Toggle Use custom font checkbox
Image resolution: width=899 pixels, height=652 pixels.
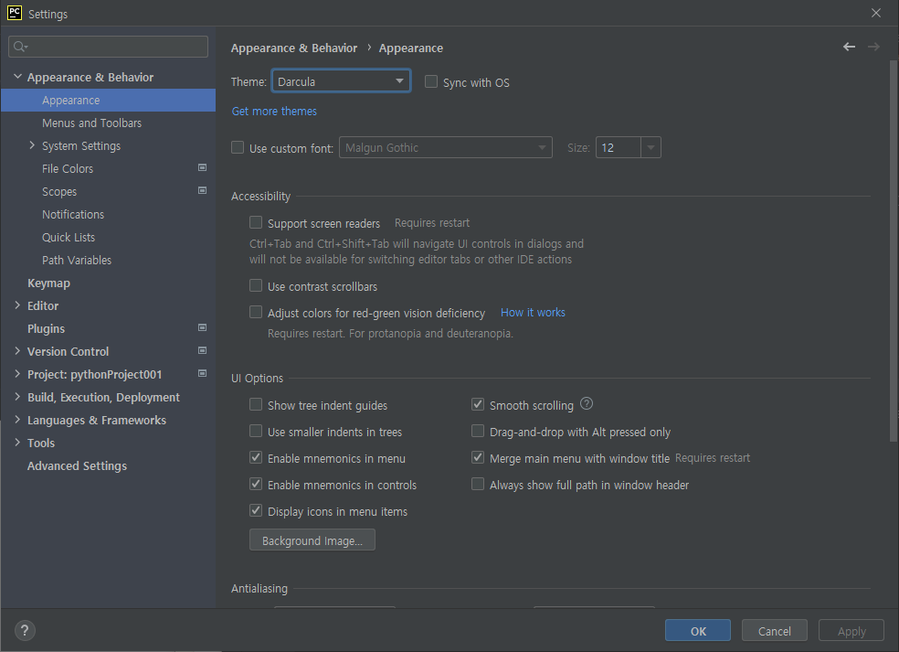pyautogui.click(x=238, y=147)
